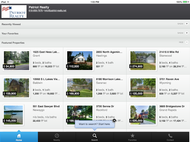Click the Patriot Realty logo
The width and height of the screenshot is (190, 142).
(x=14, y=11)
